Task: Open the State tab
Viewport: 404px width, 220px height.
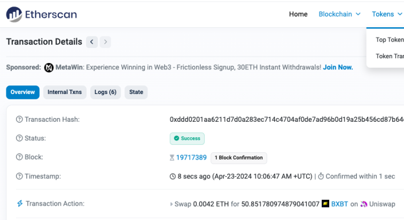Action: point(136,92)
